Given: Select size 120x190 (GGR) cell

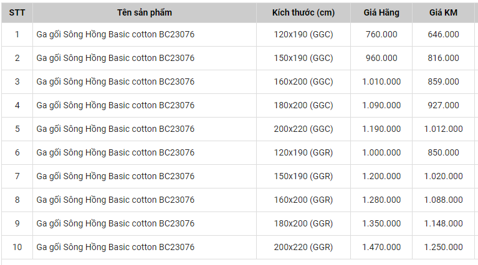Looking at the screenshot, I should (304, 153).
